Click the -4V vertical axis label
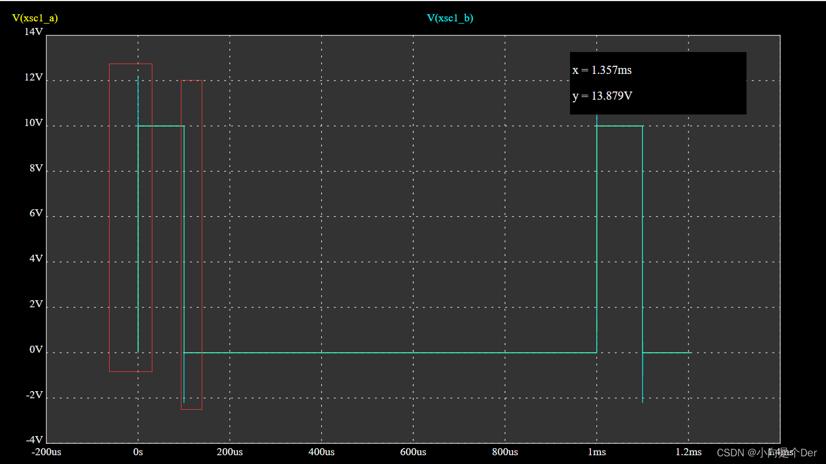 tap(35, 440)
